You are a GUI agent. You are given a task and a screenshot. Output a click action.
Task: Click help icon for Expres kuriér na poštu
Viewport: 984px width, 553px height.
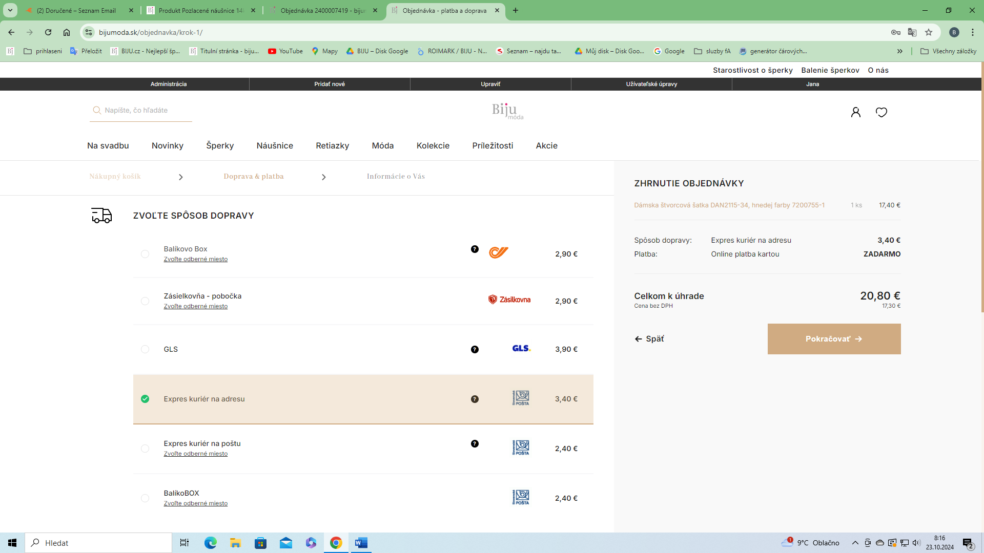coord(475,444)
